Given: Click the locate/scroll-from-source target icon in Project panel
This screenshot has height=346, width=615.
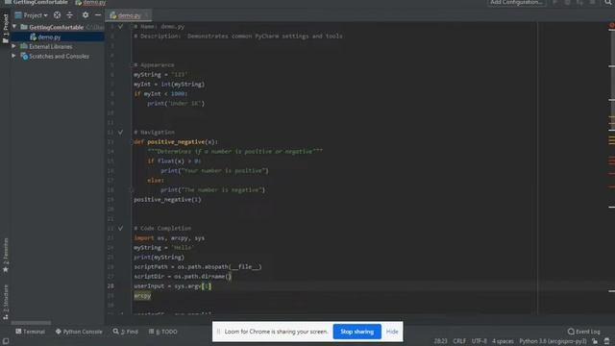Looking at the screenshot, I should [x=58, y=15].
